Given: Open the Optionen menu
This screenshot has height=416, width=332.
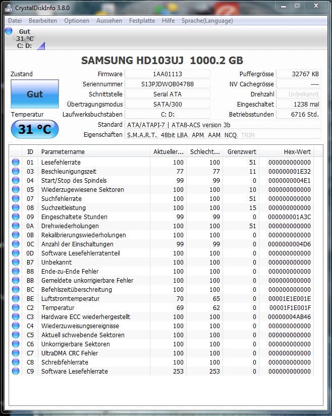Looking at the screenshot, I should [x=77, y=21].
